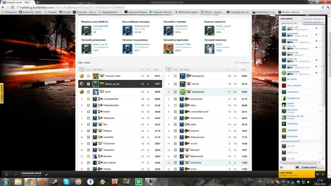The width and height of the screenshot is (331, 186).
Task: Open WalkingZombie link under Лучшая поддержка
Action: (142, 44)
